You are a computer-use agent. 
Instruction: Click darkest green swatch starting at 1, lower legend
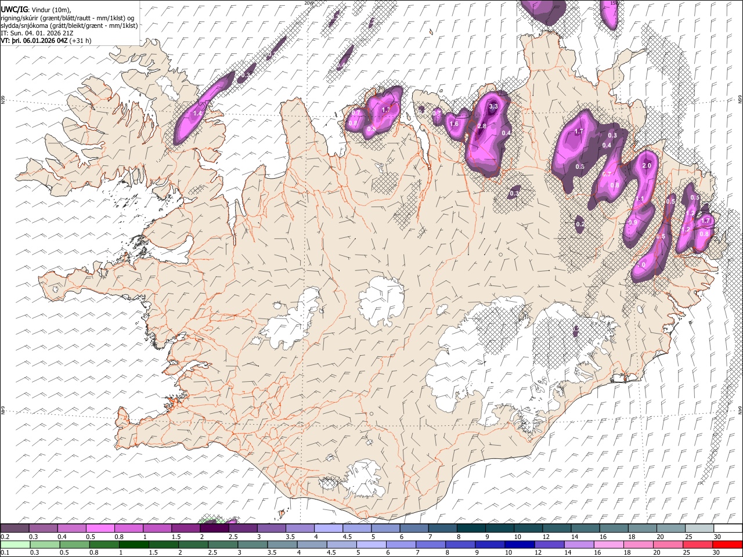tap(134, 545)
